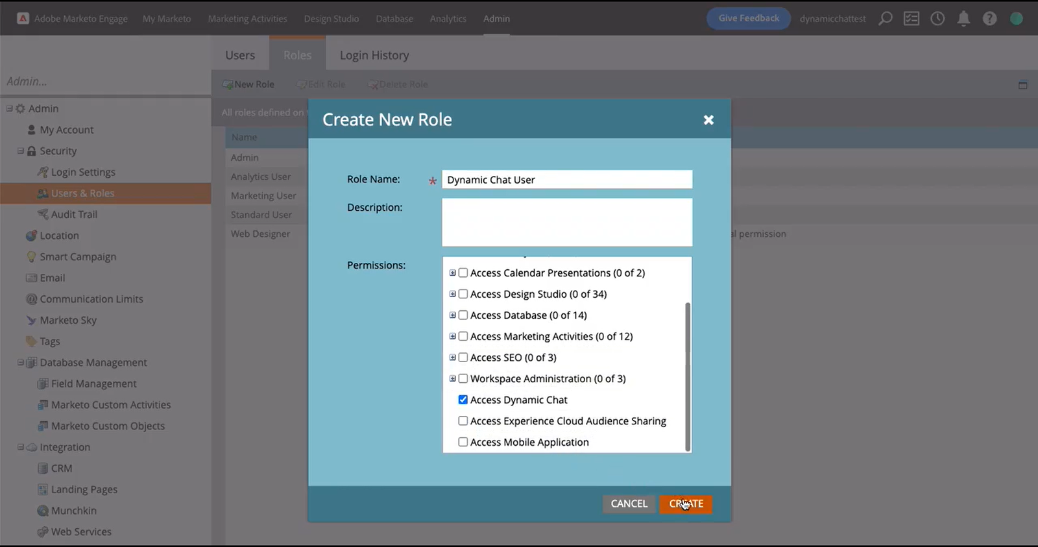Check Access Calendar Presentations checkbox
Viewport: 1038px width, 547px height.
(x=463, y=273)
